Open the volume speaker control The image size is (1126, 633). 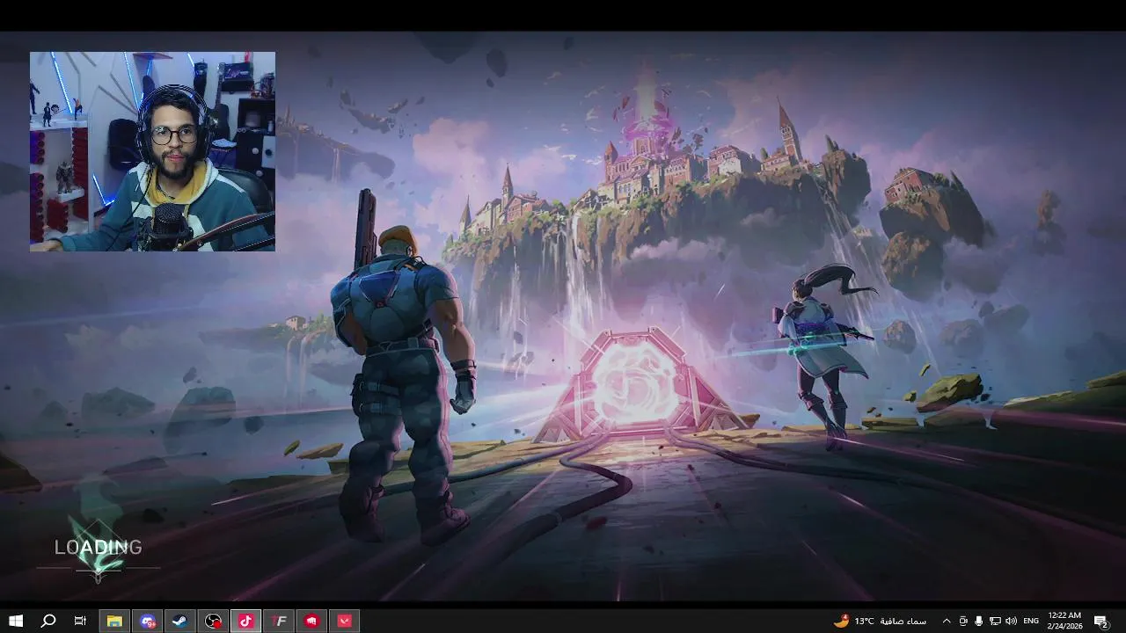pos(1011,621)
